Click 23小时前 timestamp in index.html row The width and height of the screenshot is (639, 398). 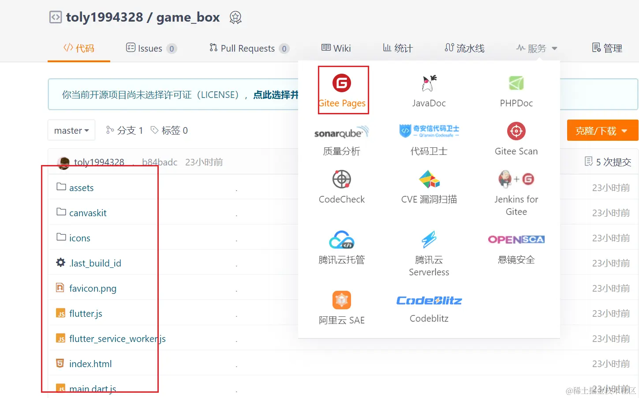click(x=611, y=364)
